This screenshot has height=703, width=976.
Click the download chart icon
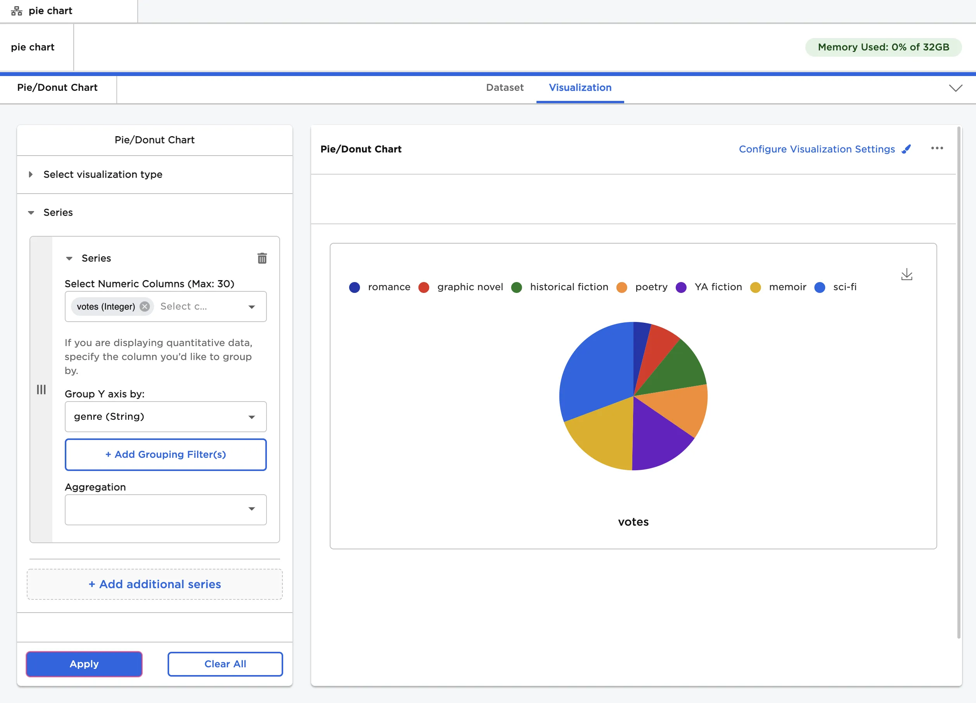tap(906, 275)
